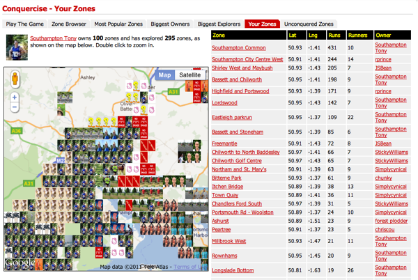The height and width of the screenshot is (280, 418).
Task: Open the Chilworth Golf Centre zone
Action: tap(237, 161)
